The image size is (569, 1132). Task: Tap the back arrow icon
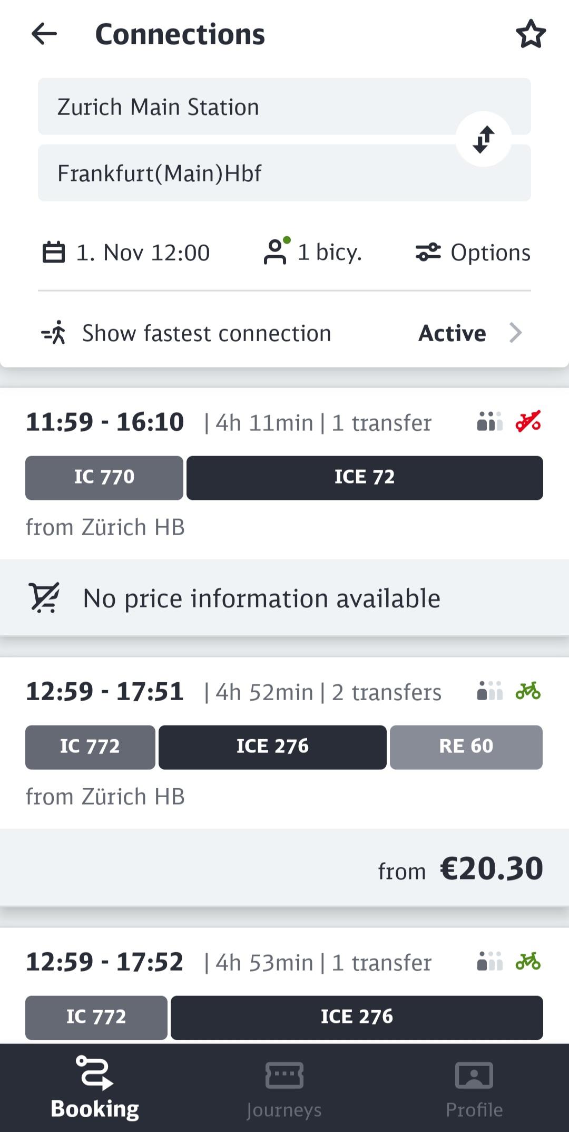[x=44, y=34]
